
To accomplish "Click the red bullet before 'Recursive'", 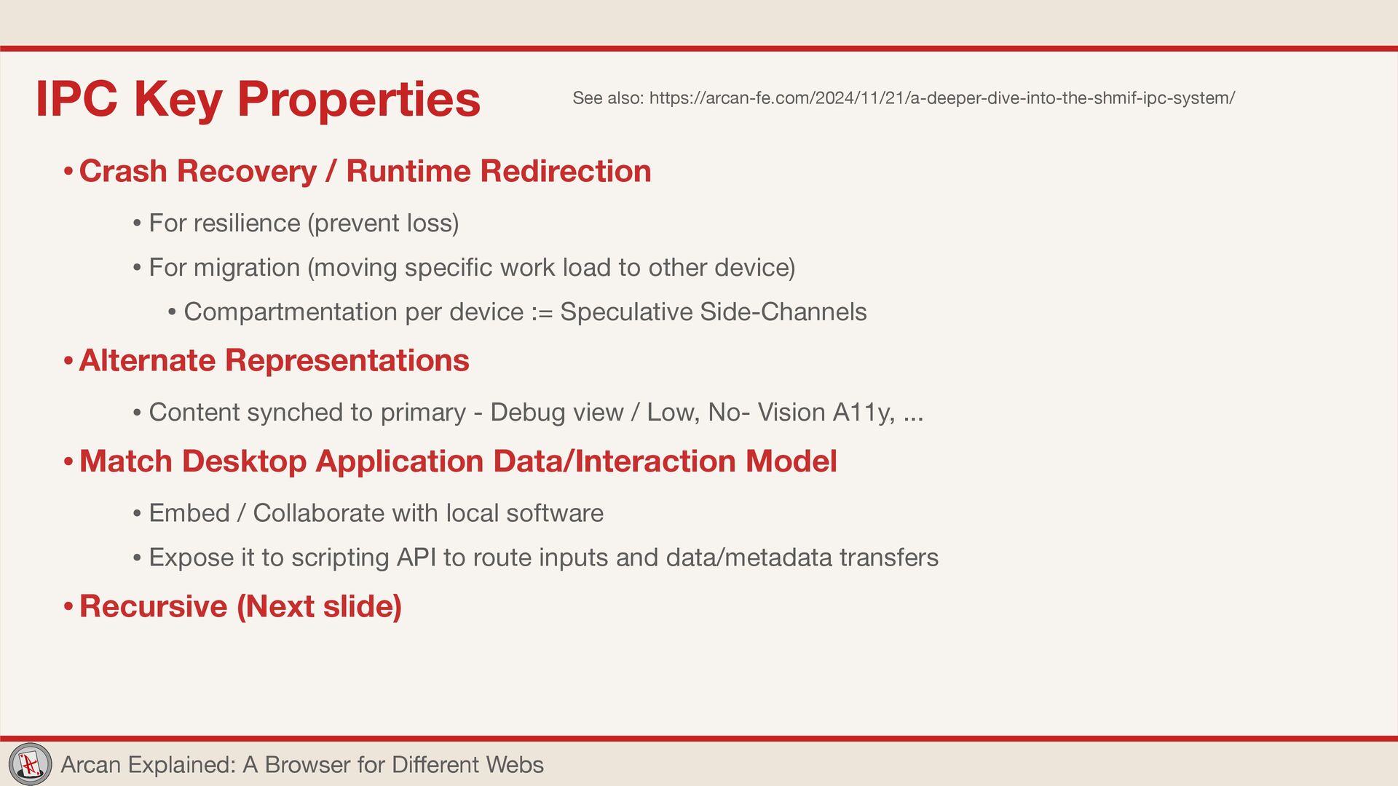I will click(x=68, y=608).
